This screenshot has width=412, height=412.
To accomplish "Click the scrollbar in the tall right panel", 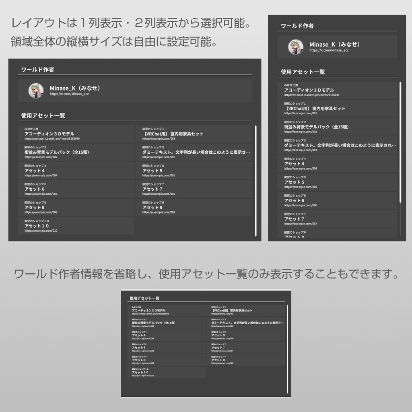I will click(x=401, y=141).
